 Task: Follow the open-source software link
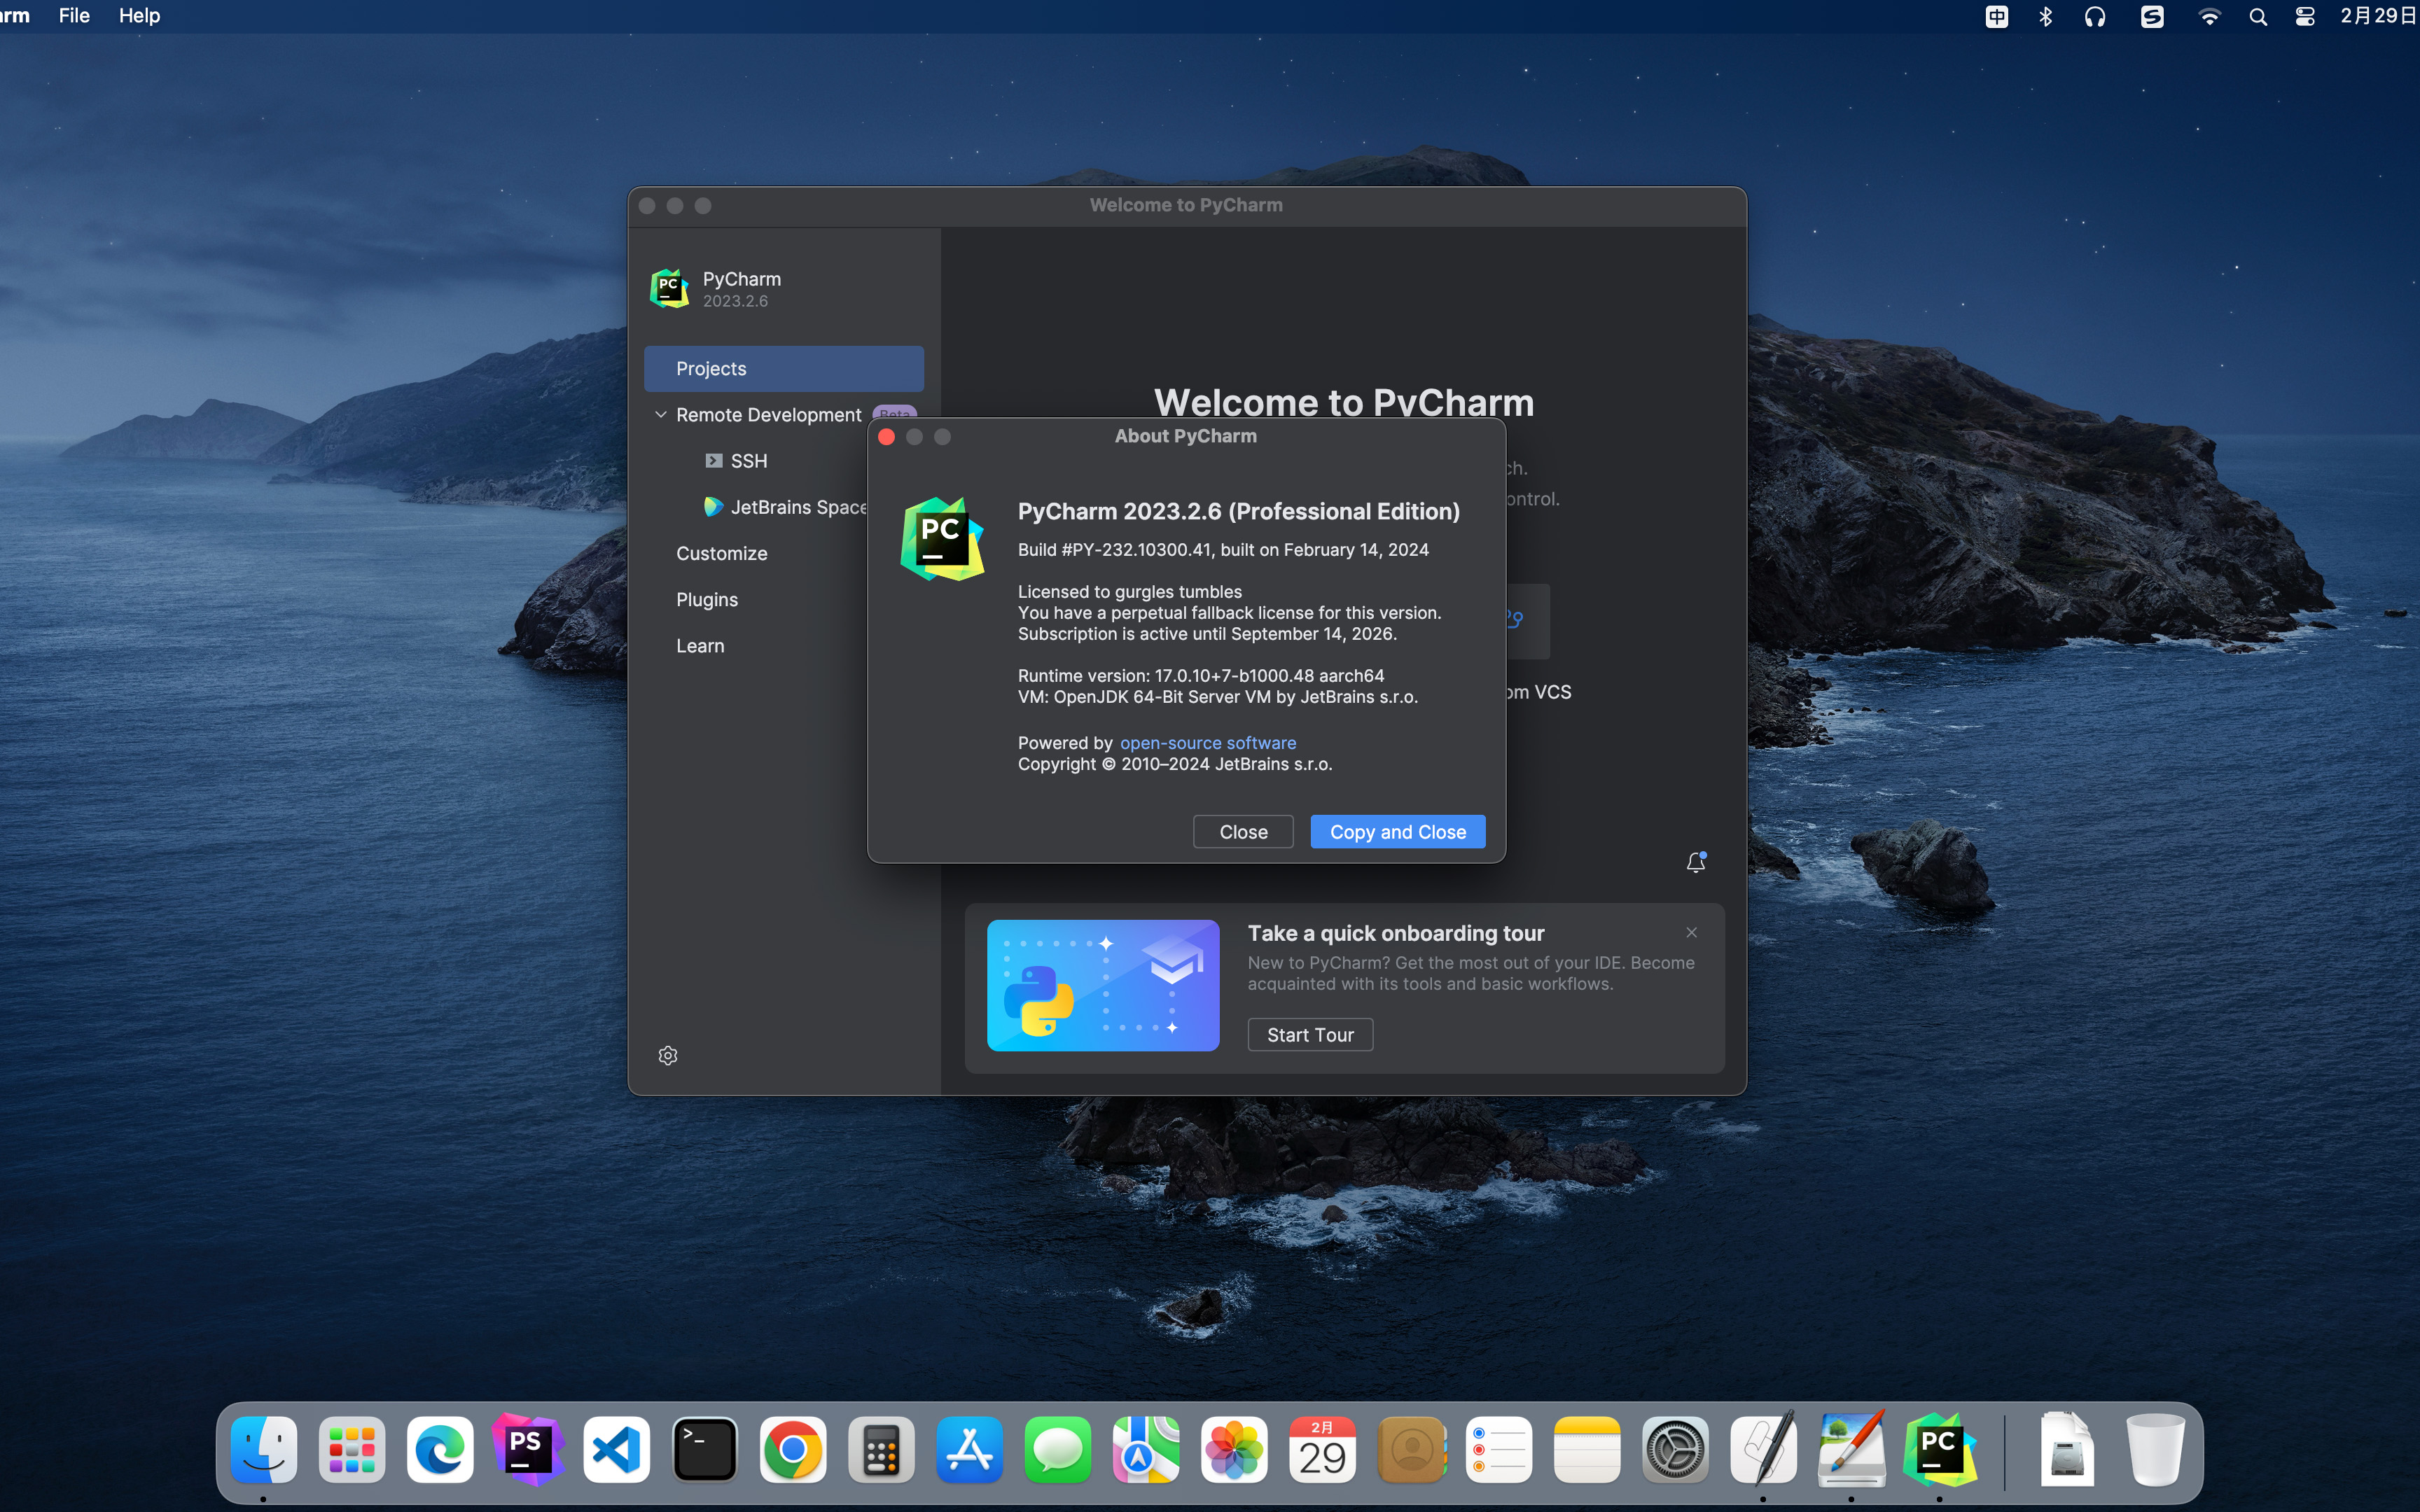pyautogui.click(x=1207, y=743)
